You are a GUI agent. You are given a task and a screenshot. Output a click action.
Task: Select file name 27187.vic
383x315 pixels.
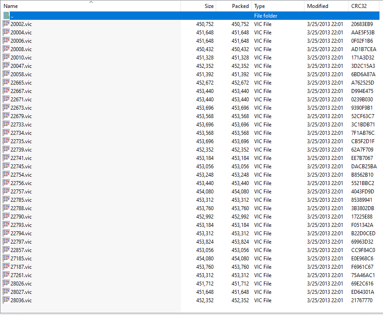(21, 267)
